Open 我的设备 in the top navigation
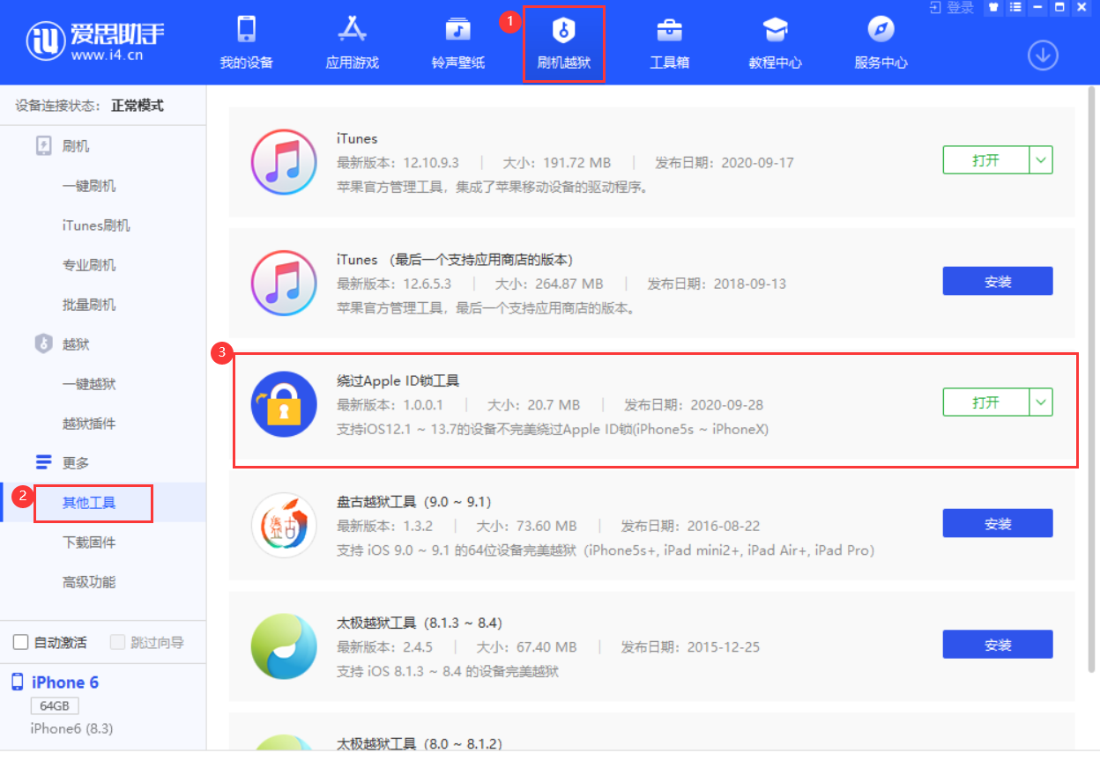This screenshot has width=1100, height=760. coord(246,42)
